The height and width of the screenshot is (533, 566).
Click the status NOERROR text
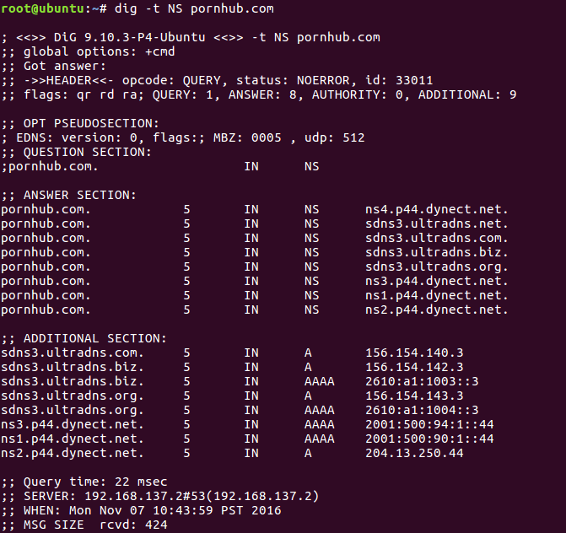click(293, 80)
